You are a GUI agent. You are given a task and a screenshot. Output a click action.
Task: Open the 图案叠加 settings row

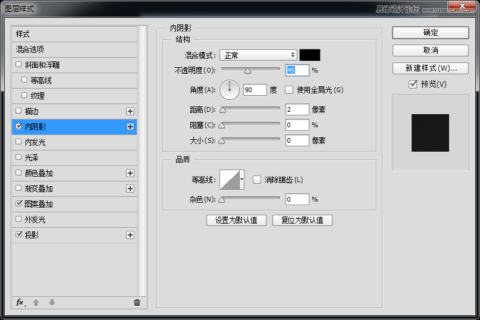point(74,204)
